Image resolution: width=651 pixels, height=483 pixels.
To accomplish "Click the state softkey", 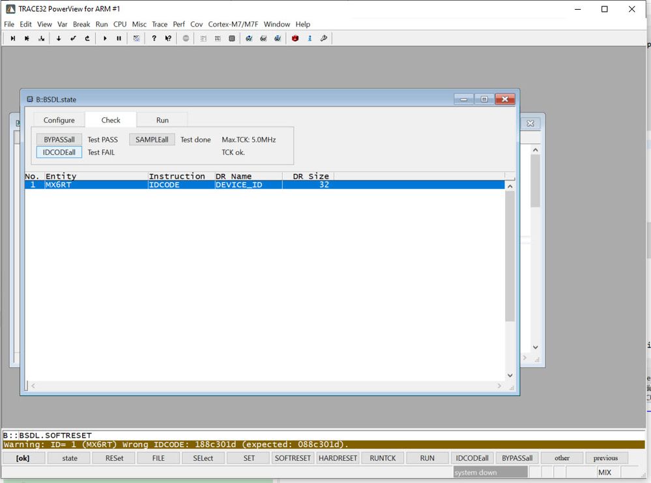I will [x=70, y=458].
